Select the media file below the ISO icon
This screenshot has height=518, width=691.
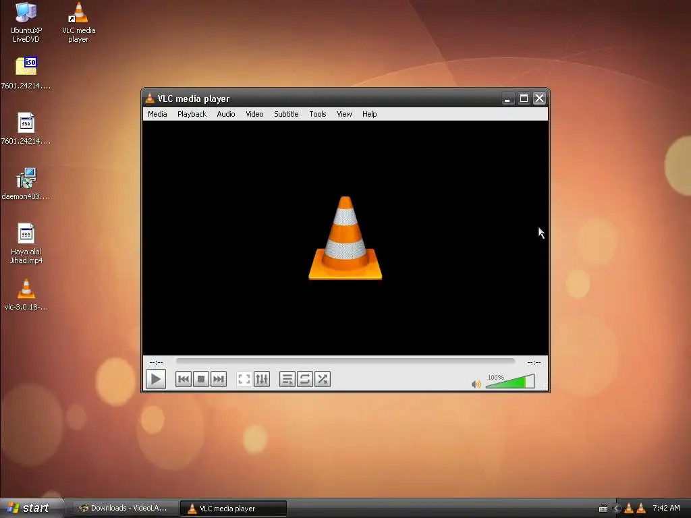[x=26, y=129]
